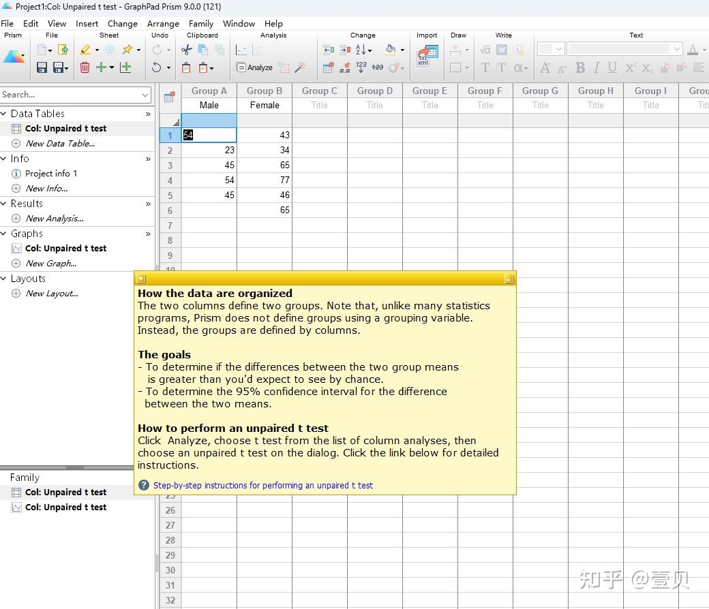Click the magic wand icon
The height and width of the screenshot is (609, 709).
click(300, 67)
